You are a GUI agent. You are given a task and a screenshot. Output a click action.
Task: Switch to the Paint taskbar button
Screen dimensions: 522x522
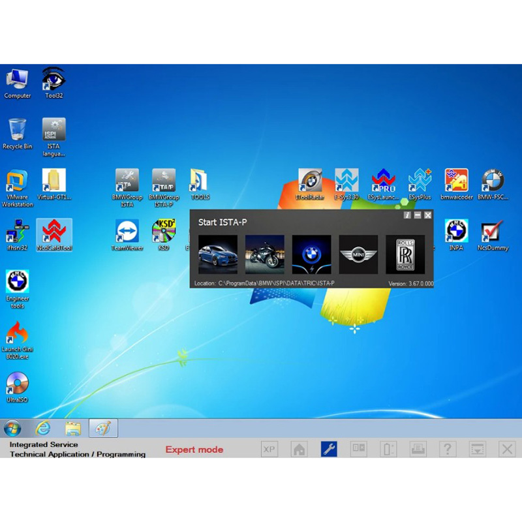point(103,428)
